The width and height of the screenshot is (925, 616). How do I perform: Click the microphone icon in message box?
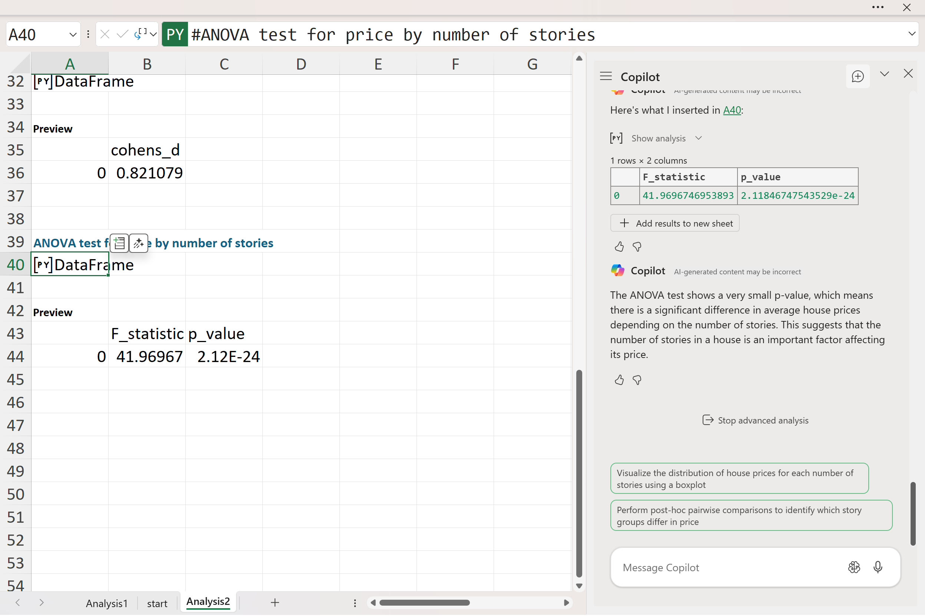tap(878, 567)
